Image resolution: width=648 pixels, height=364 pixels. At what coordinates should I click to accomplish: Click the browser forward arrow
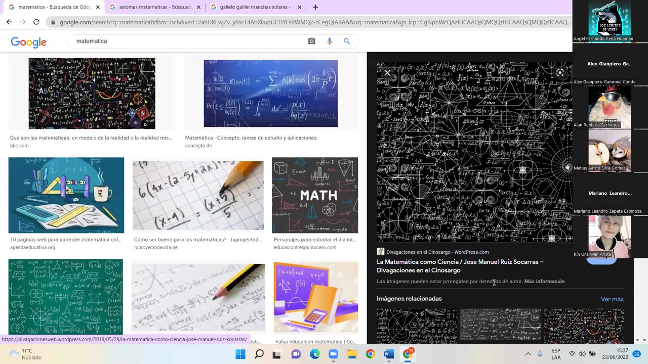[23, 22]
